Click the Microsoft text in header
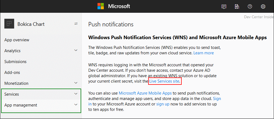The height and width of the screenshot is (119, 274). click(x=119, y=6)
